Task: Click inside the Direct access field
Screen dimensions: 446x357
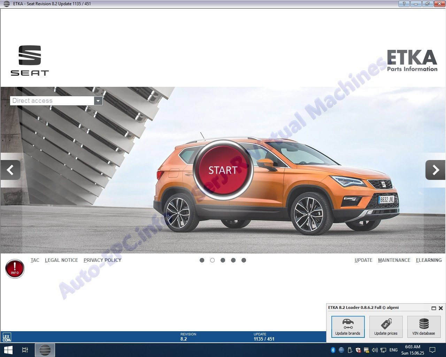Action: (x=52, y=101)
